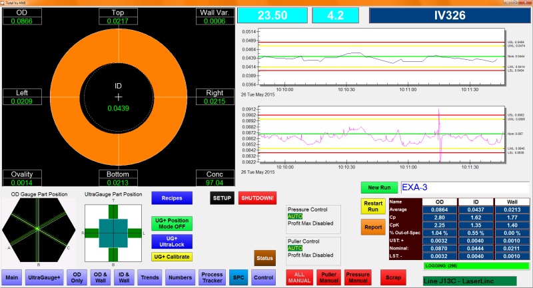
Task: Toggle the UG+ UltraLock button
Action: click(x=171, y=241)
